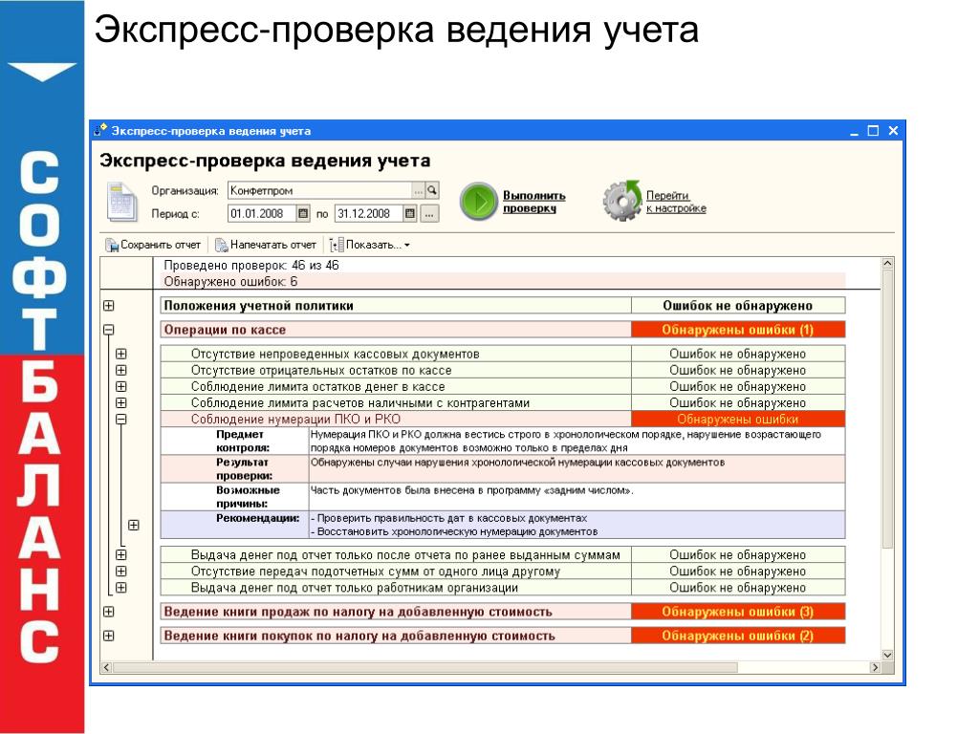The image size is (979, 734).
Task: Maximize the Экспресс-проверка window
Action: (x=873, y=130)
